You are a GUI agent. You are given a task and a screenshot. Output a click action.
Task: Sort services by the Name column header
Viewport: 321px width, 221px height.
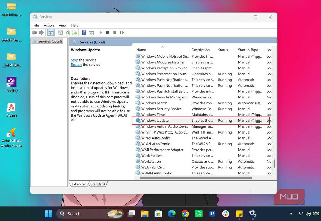[x=162, y=50]
